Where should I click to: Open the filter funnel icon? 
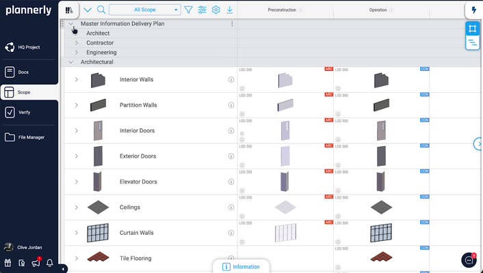click(188, 10)
